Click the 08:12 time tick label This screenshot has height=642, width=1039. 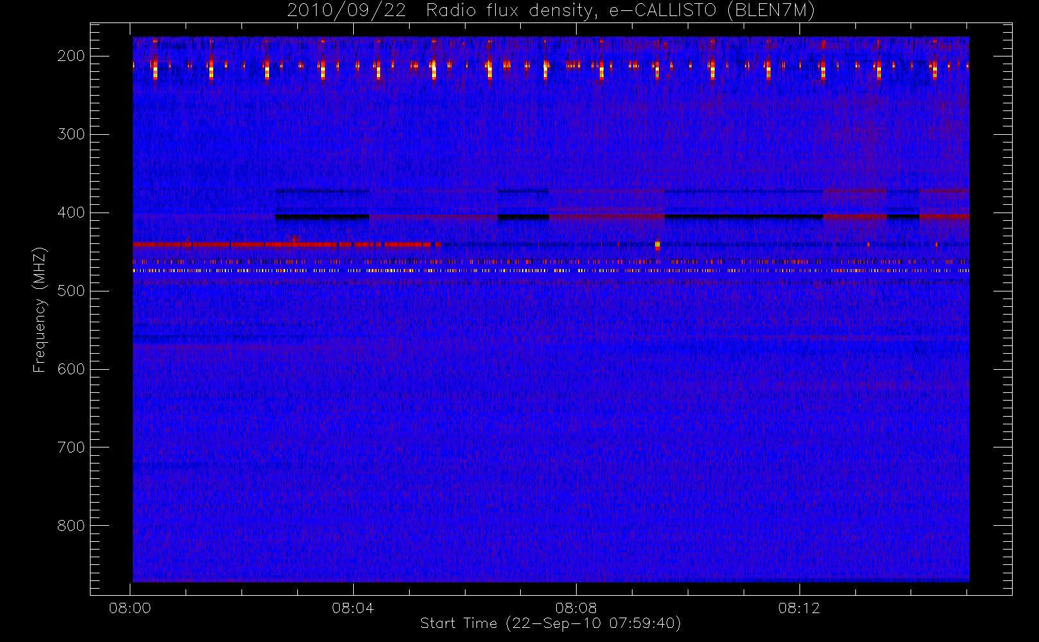[799, 608]
